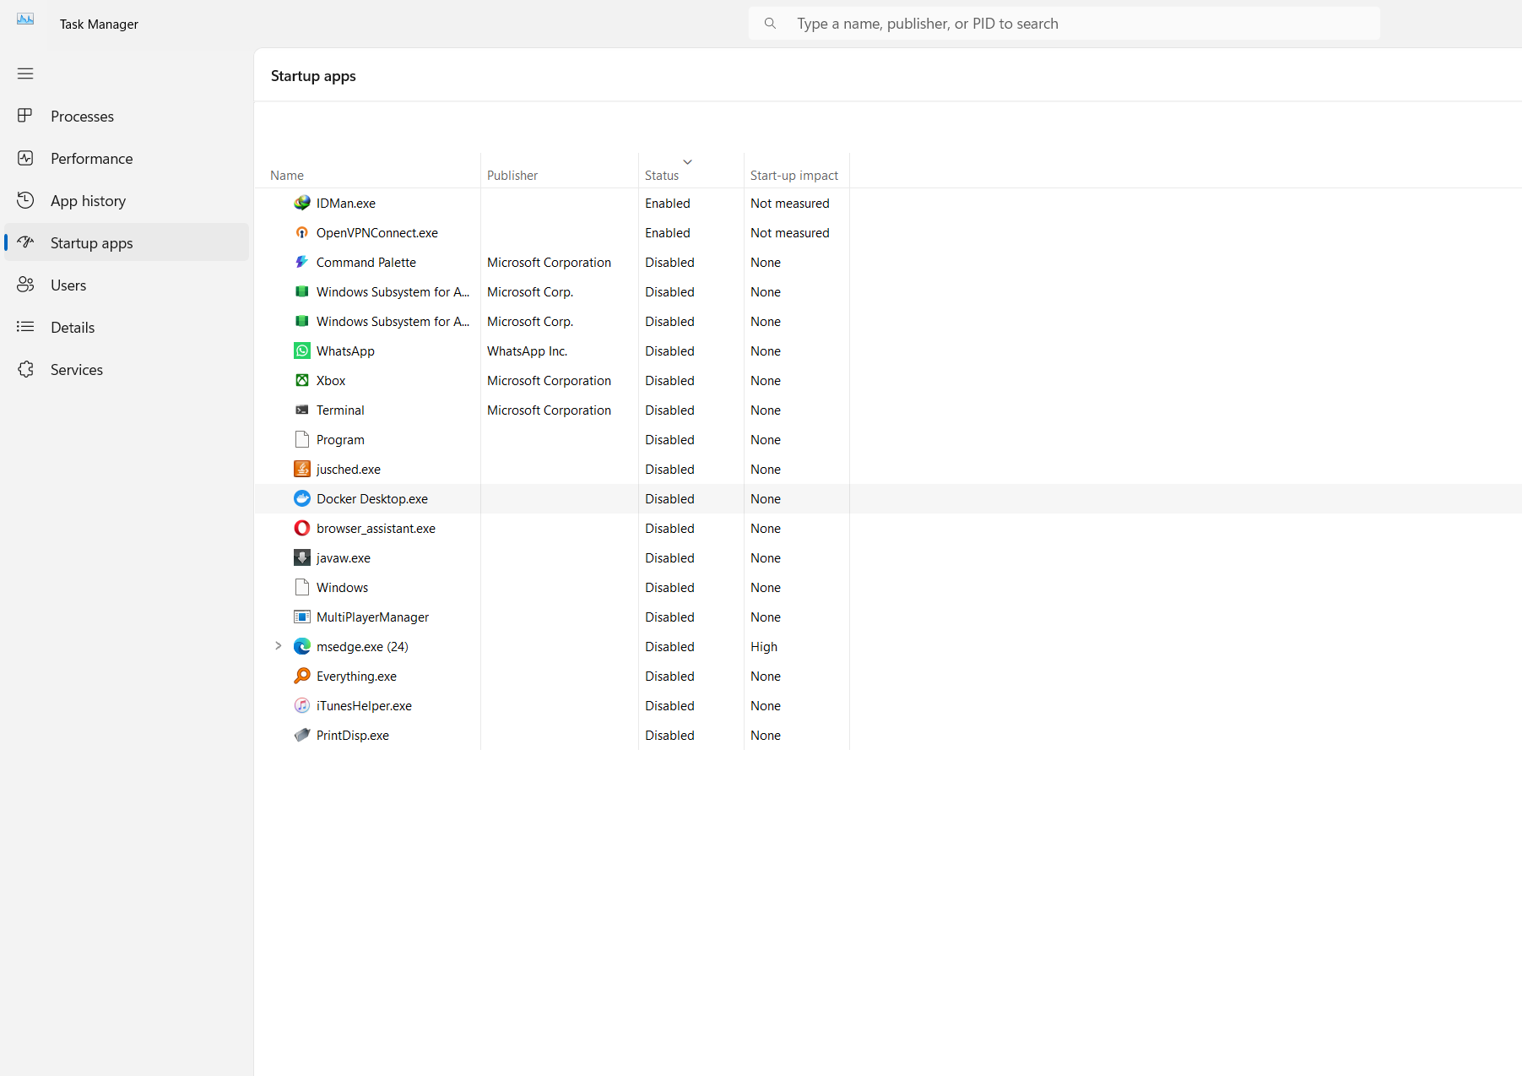1522x1076 pixels.
Task: Open the Processes page icon
Action: point(25,116)
